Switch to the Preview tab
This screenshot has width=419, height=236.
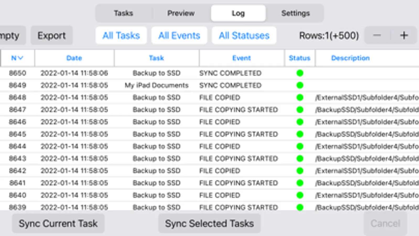pos(181,13)
